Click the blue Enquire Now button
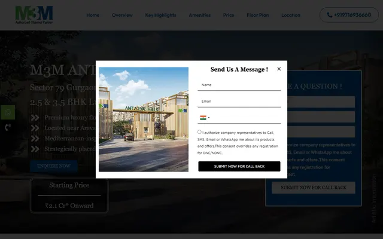This screenshot has width=383, height=239. coord(54,166)
